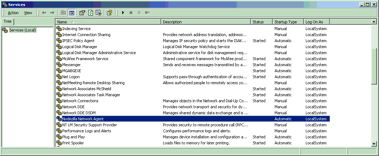The height and width of the screenshot is (156, 379).
Task: Sort the list by Name column header
Action: click(x=108, y=22)
